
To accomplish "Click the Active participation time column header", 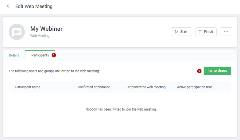I will [x=195, y=87].
